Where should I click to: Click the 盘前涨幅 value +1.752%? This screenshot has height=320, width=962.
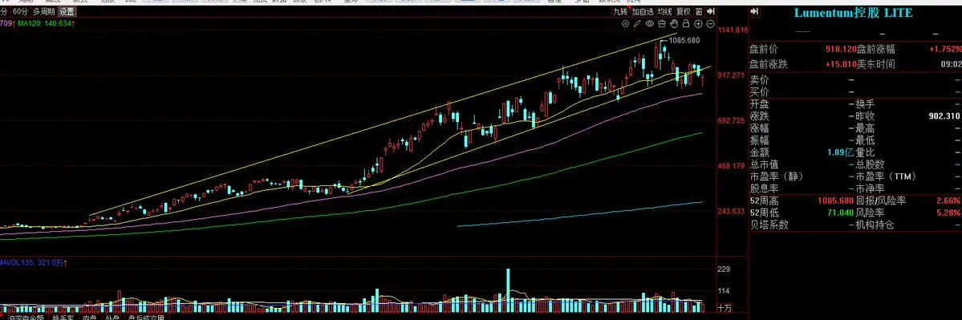(945, 48)
